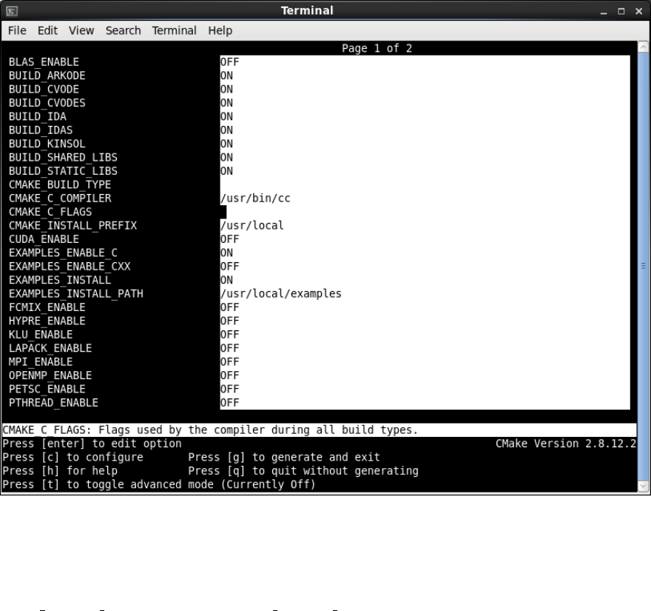
Task: Select the CUDA_ENABLE option name
Action: click(x=44, y=239)
